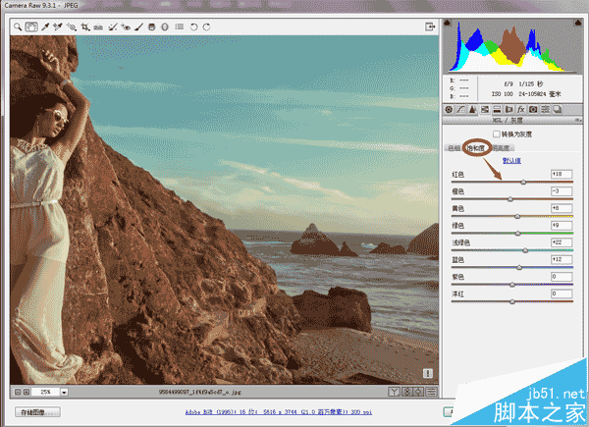This screenshot has height=427, width=589.
Task: Select the Crop tool
Action: (x=84, y=27)
